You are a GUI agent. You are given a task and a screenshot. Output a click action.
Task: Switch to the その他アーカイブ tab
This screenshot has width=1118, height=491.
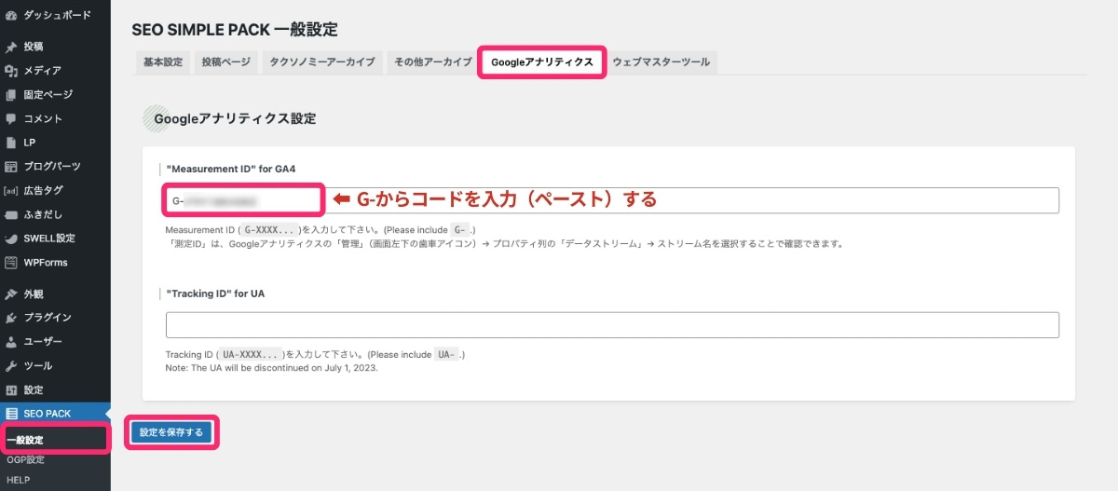(432, 61)
